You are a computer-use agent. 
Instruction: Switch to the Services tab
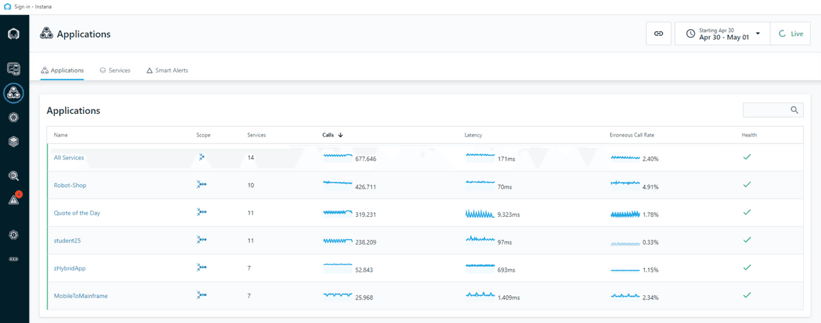point(115,70)
